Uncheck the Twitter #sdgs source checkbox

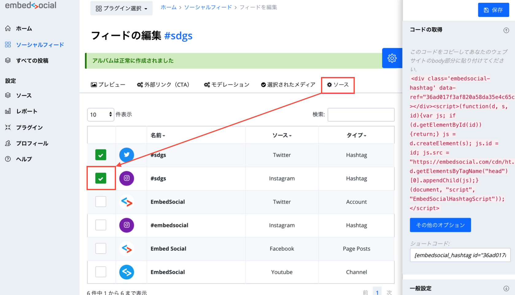tap(101, 155)
